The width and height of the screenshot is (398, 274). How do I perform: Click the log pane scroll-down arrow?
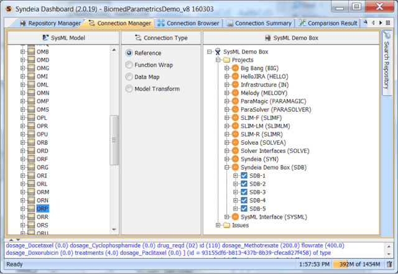point(389,254)
